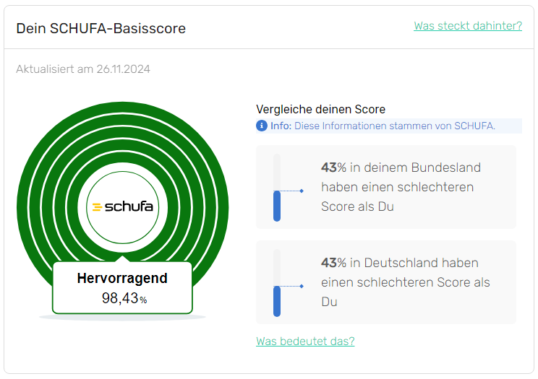Click the Bundesland vertical comparison bar
This screenshot has height=379, width=538.
(x=276, y=187)
